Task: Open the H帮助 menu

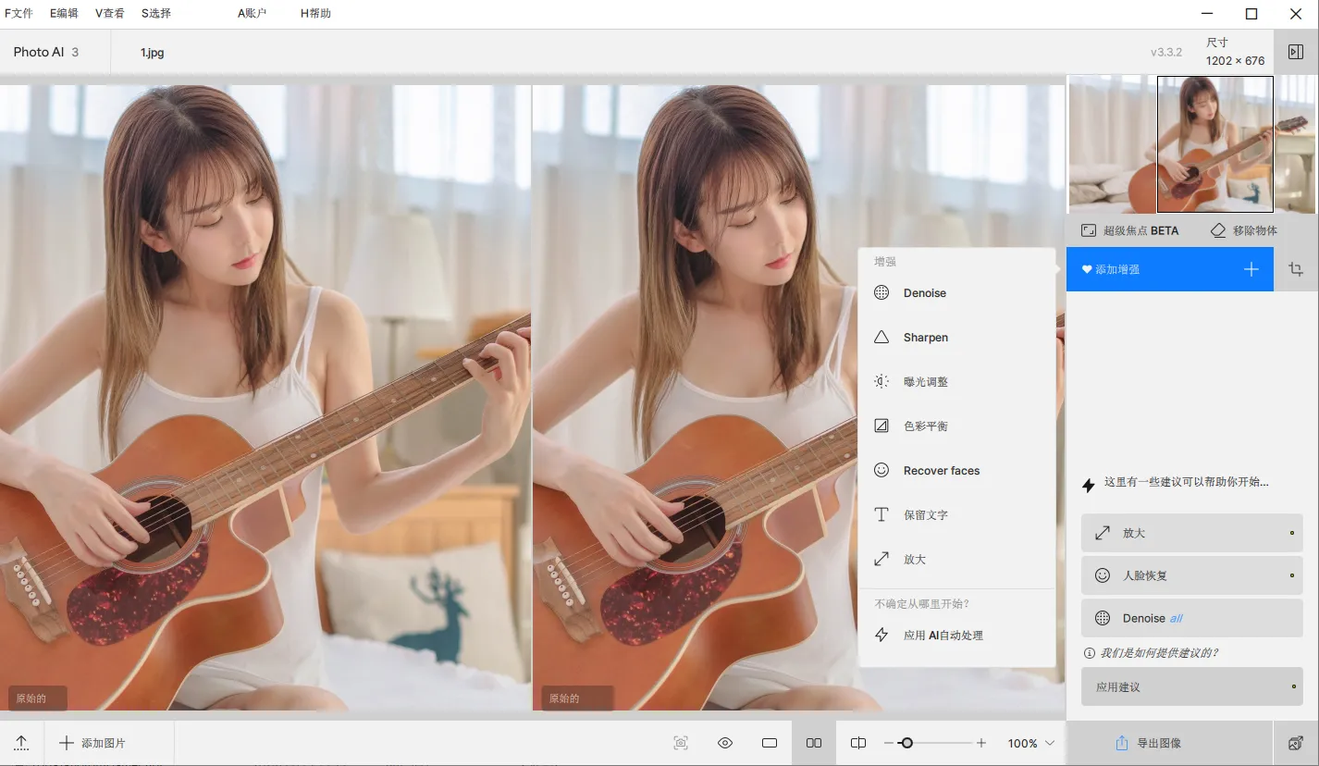Action: [315, 14]
